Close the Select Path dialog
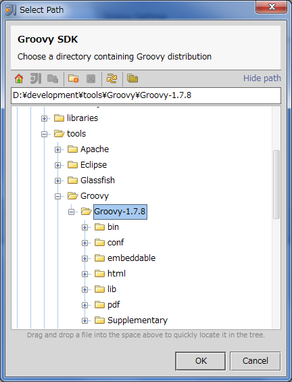The width and height of the screenshot is (292, 382). [271, 7]
